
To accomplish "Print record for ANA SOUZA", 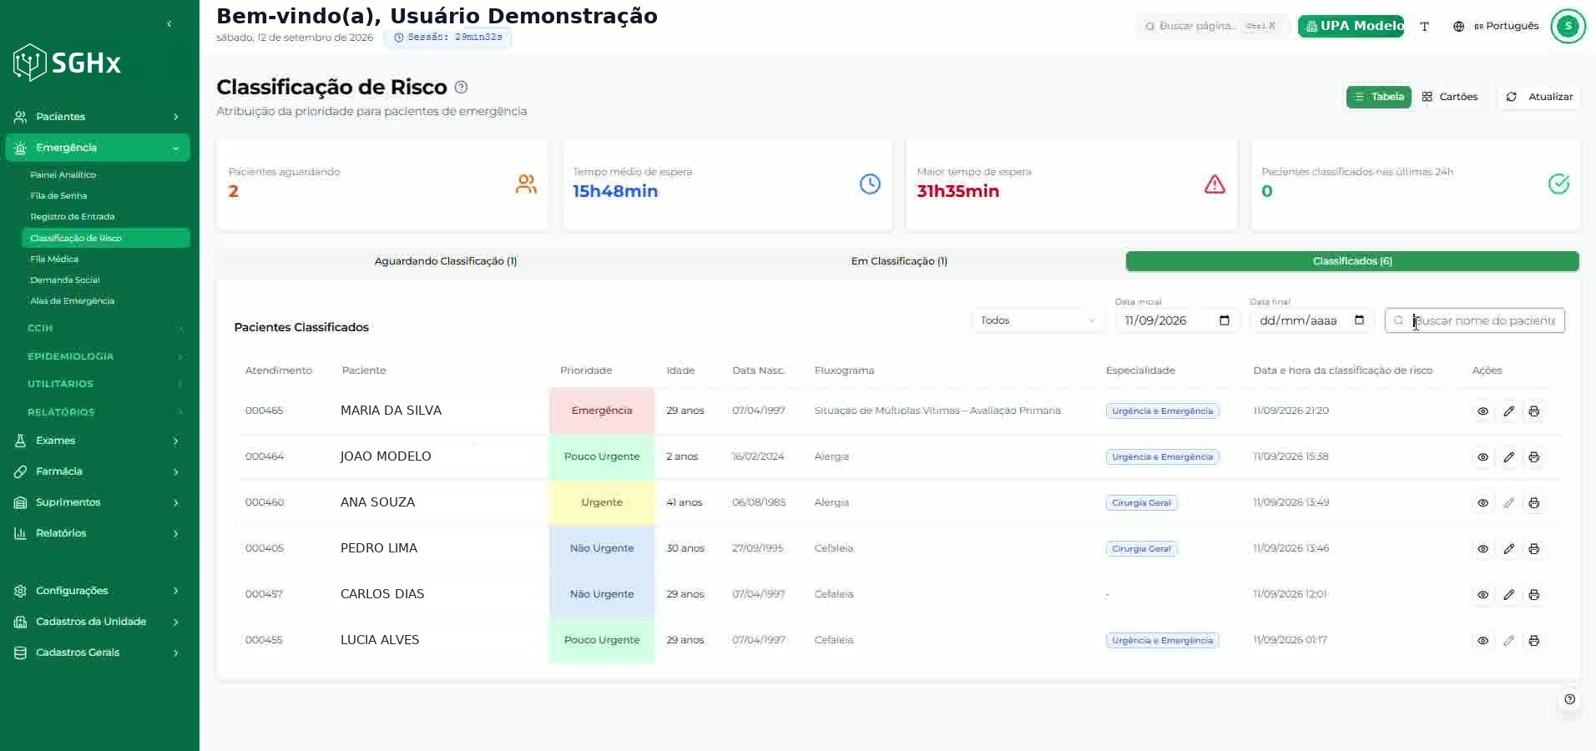I will [x=1533, y=503].
